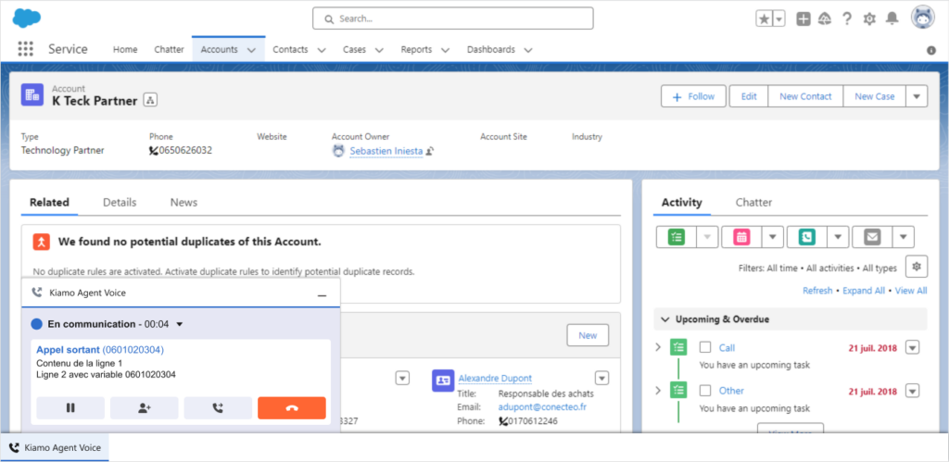Check the Call task checkbox

(x=705, y=347)
